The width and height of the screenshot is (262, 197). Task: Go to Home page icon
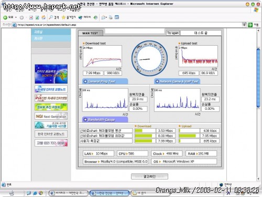pyautogui.click(x=43, y=17)
